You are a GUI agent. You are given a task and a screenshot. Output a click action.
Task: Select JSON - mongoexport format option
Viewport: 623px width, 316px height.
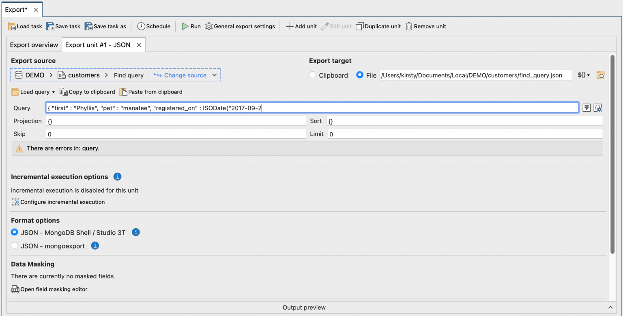14,246
